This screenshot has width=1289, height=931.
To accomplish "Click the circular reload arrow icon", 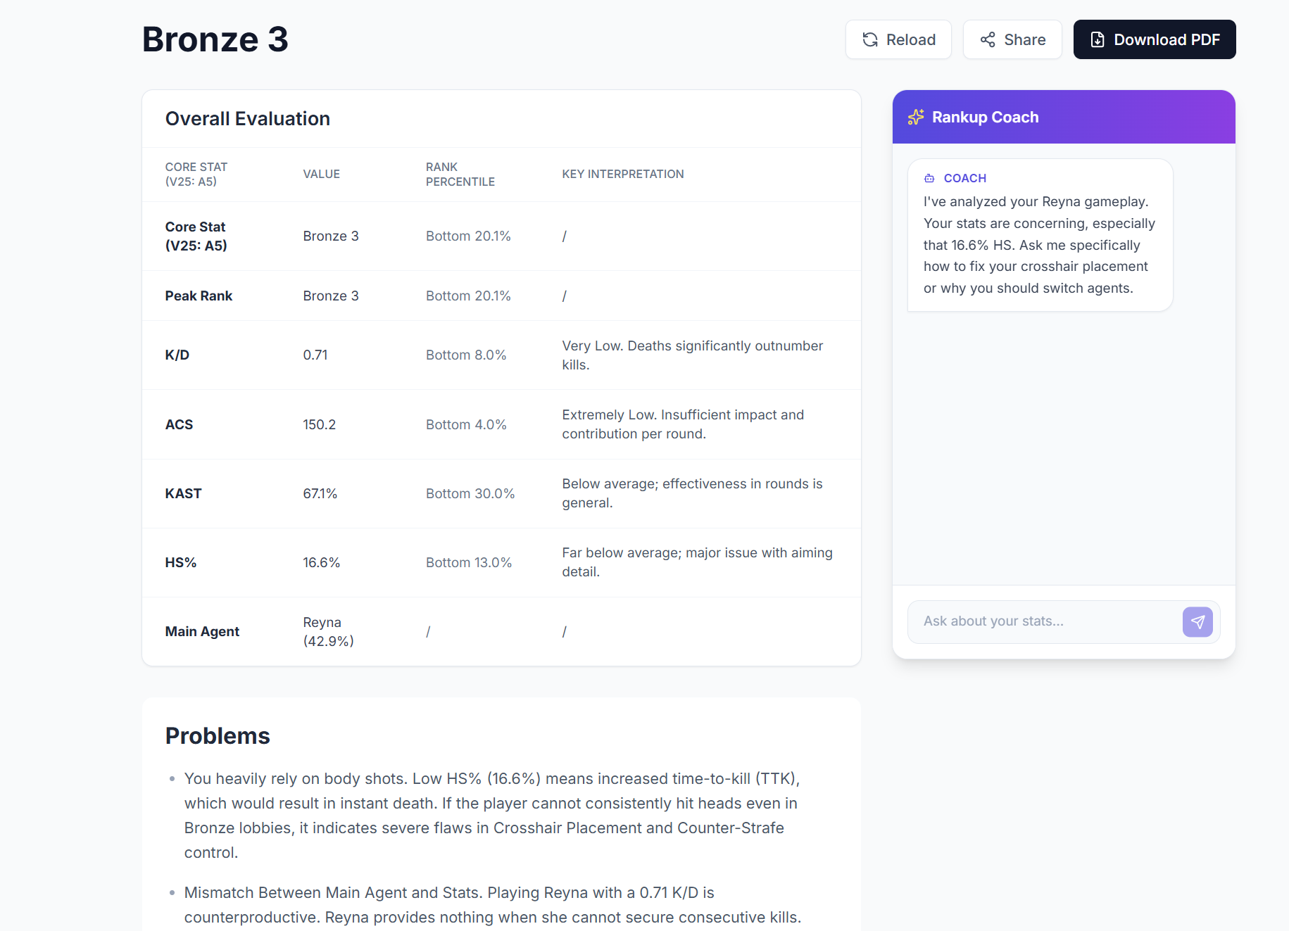I will point(870,39).
